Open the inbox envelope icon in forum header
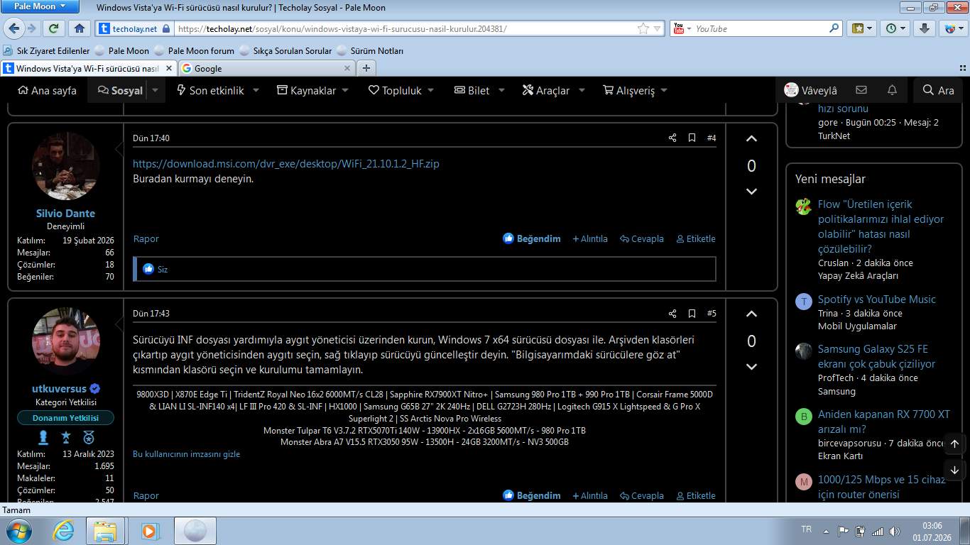This screenshot has height=545, width=970. click(x=861, y=90)
